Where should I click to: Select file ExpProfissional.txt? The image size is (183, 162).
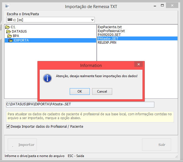[x=111, y=31]
